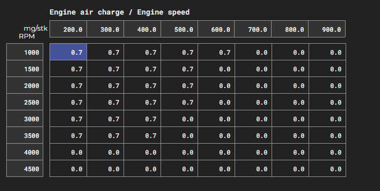Click the cell at 4500 RPM, 900.0 column
Screen dimensions: 380x191
point(327,169)
